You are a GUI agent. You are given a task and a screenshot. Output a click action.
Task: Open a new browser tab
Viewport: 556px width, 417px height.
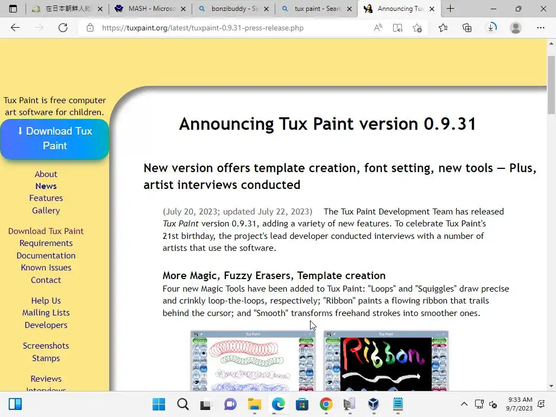[450, 9]
